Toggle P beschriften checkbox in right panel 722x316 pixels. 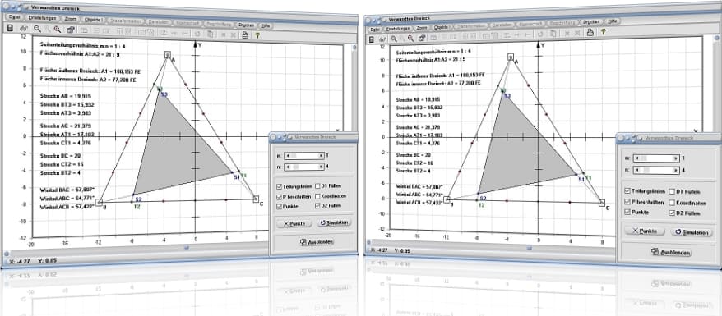click(627, 202)
